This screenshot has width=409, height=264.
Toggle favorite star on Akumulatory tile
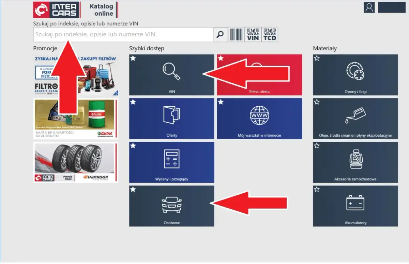tap(317, 190)
